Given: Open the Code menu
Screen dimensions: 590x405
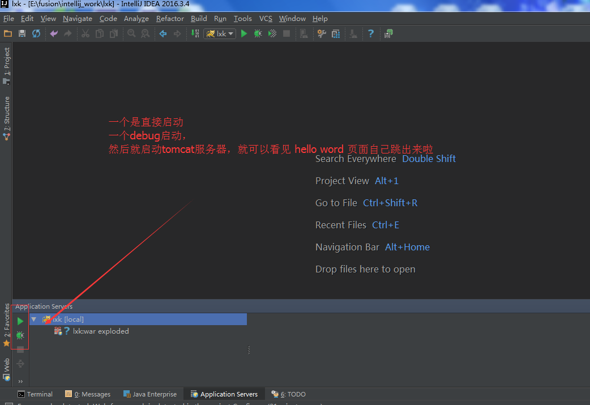Looking at the screenshot, I should 108,19.
